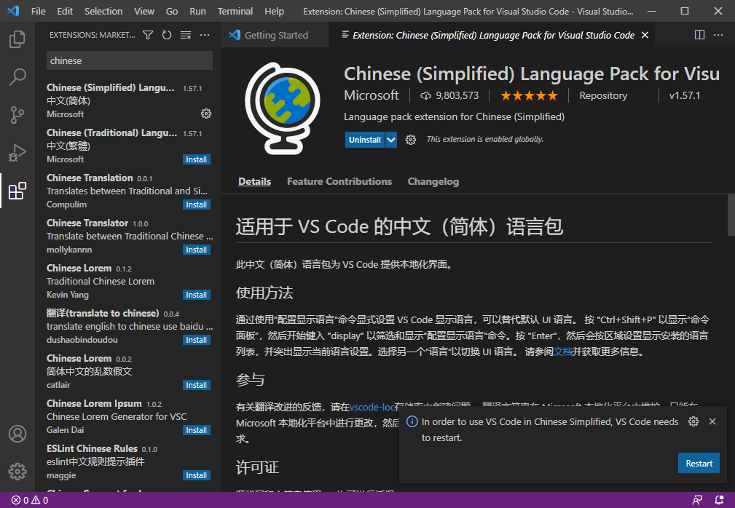This screenshot has width=735, height=508.
Task: Switch to the Getting Started tab
Action: click(275, 35)
